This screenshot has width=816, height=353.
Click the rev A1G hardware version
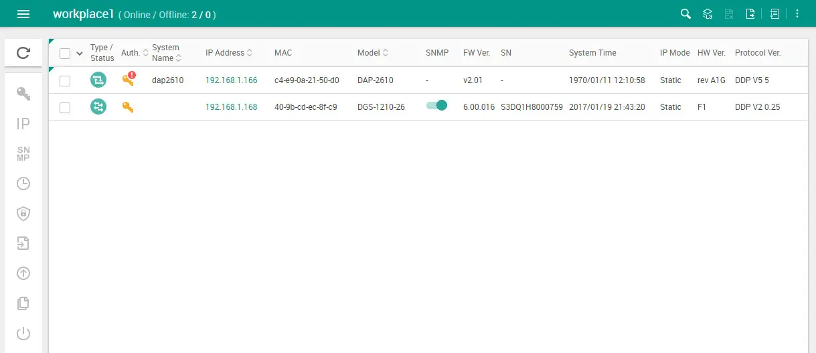coord(712,80)
